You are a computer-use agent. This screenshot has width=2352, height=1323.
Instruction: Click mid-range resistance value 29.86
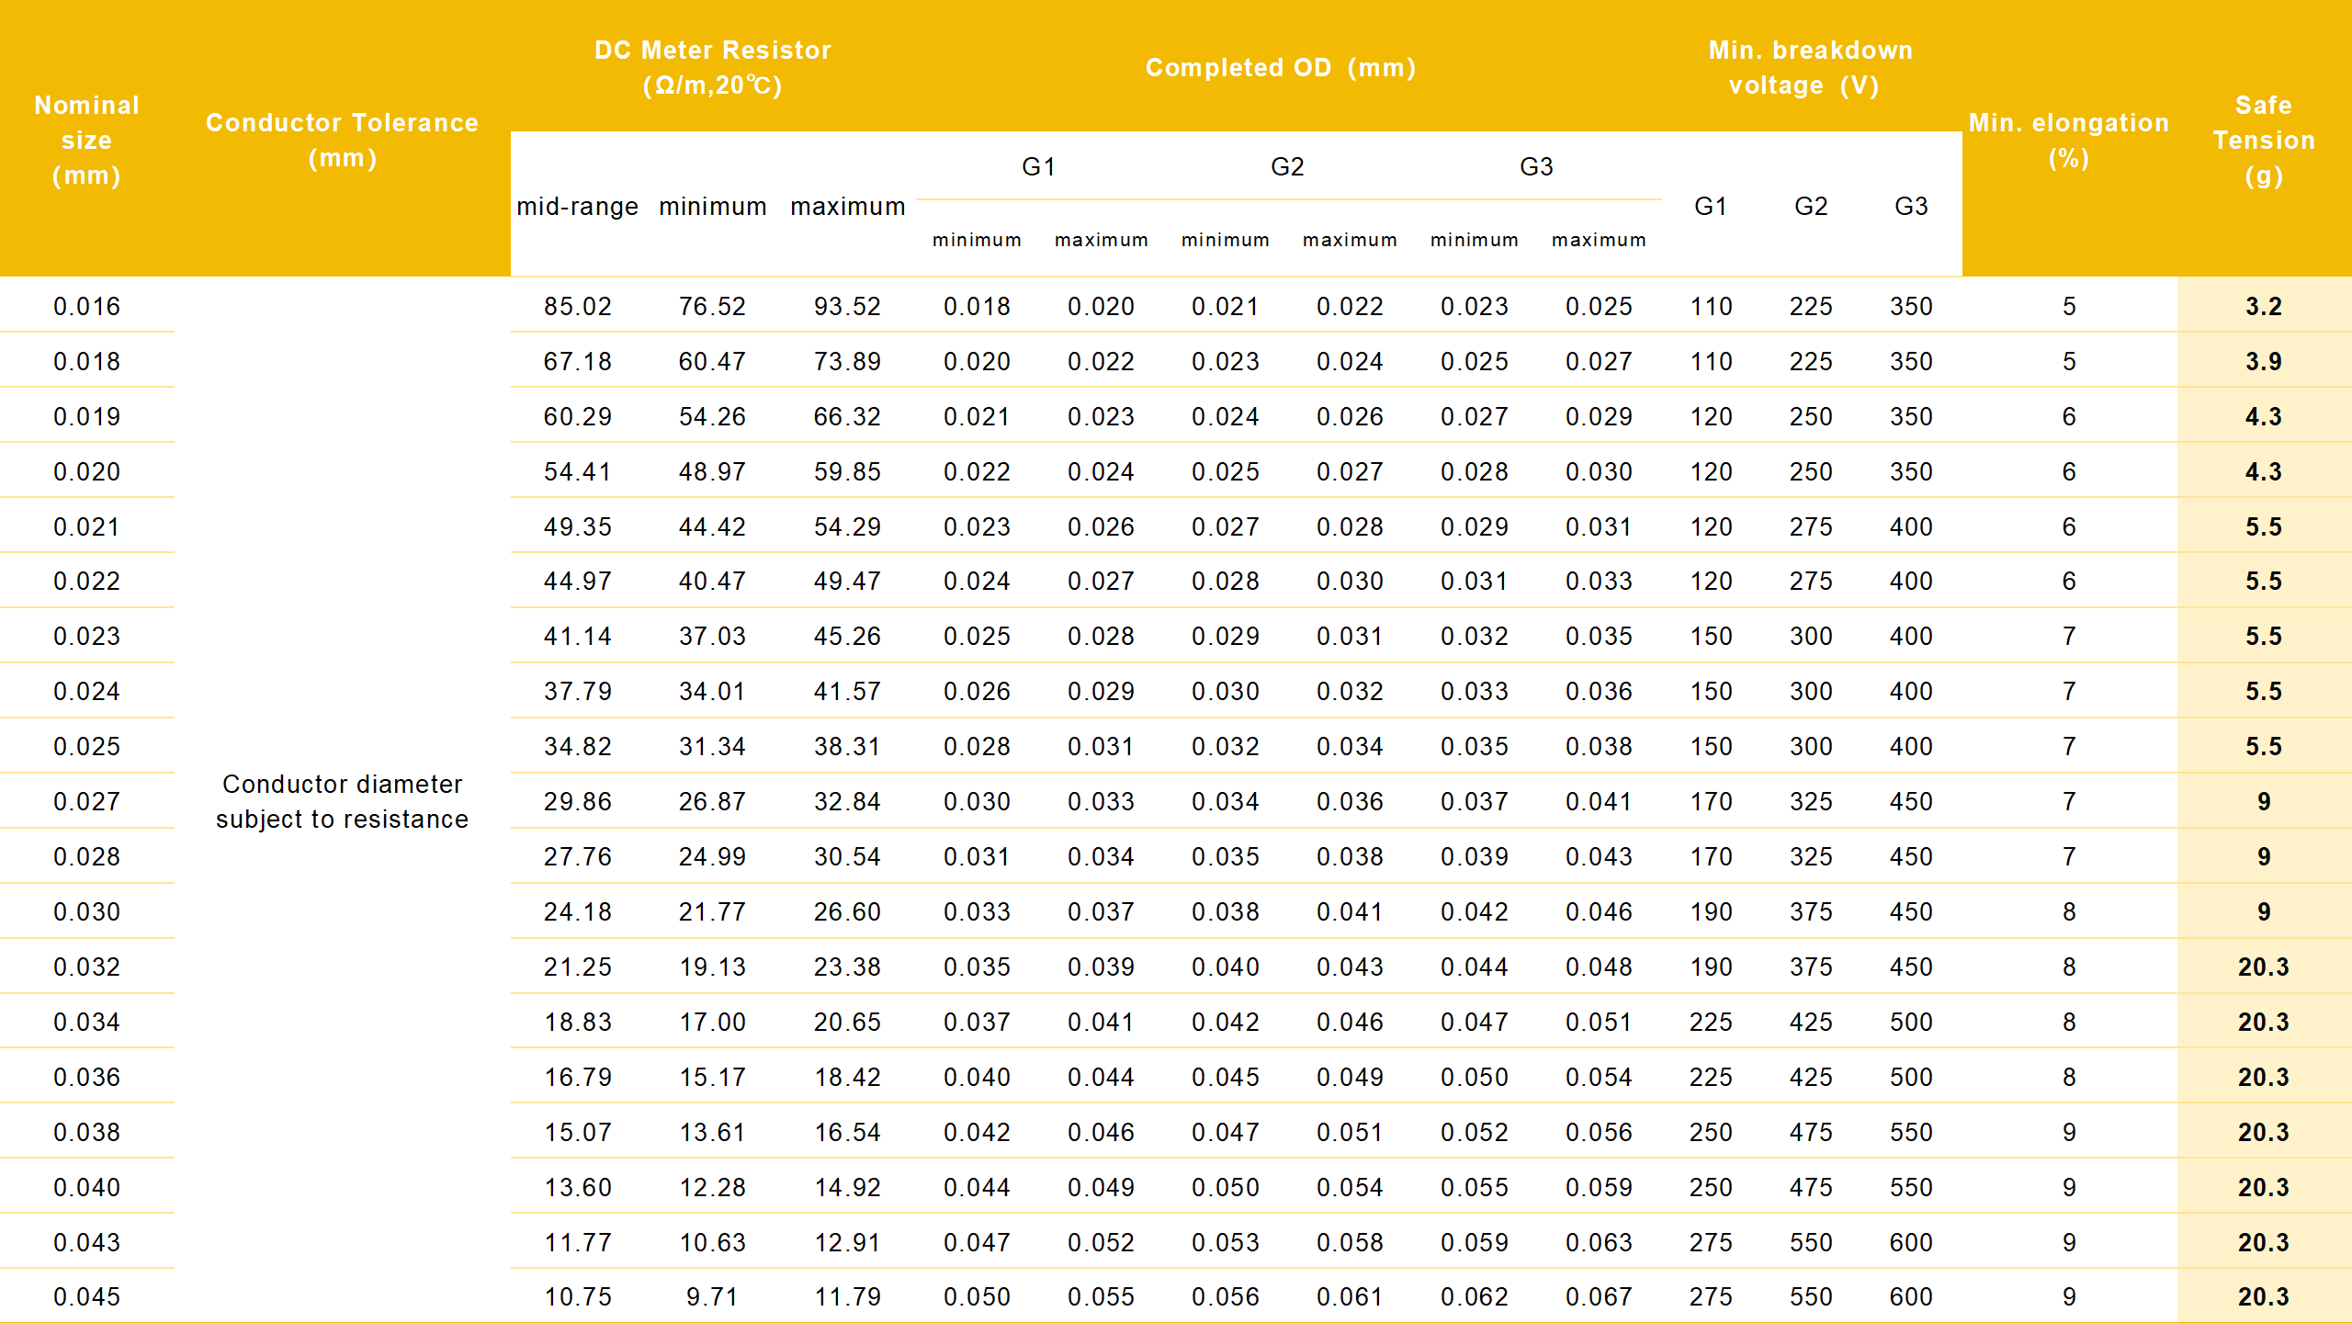tap(577, 801)
